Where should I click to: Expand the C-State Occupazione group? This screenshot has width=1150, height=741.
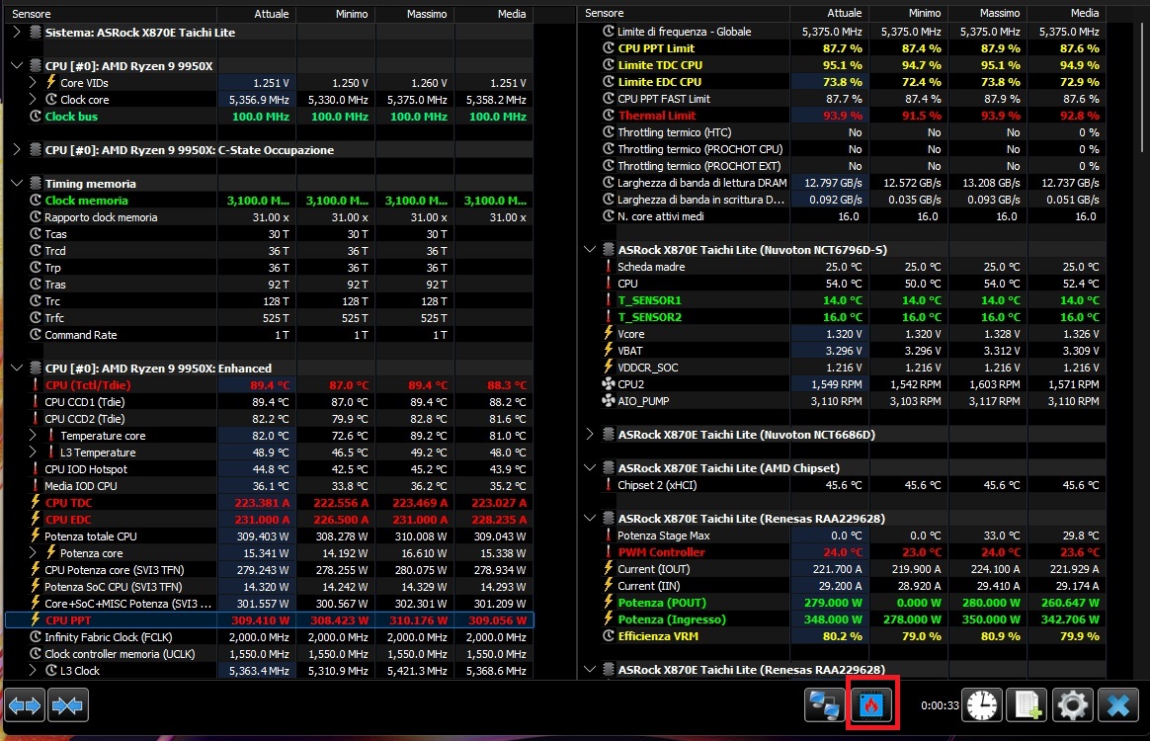click(x=17, y=149)
